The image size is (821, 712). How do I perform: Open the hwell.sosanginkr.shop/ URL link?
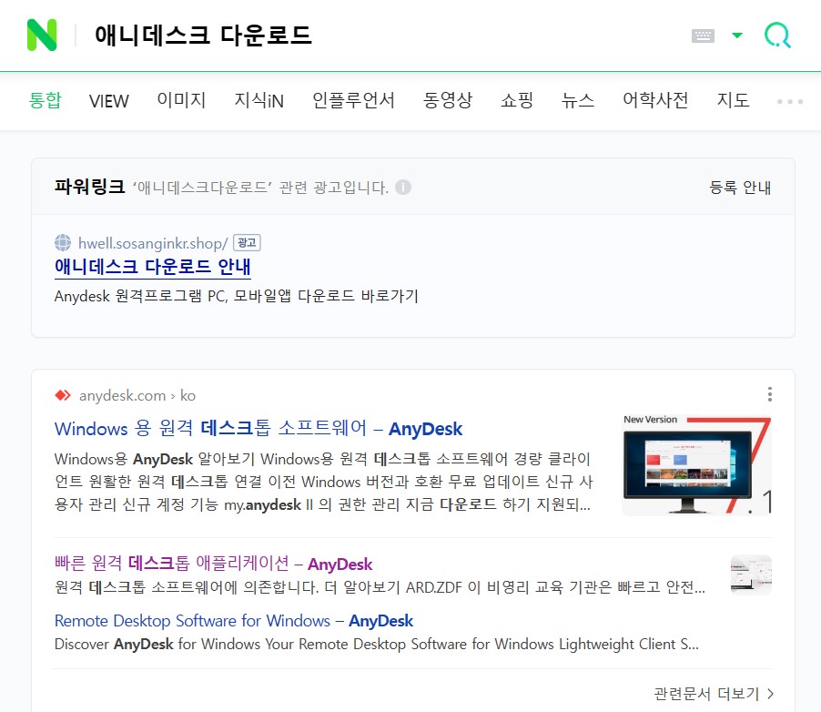pos(153,243)
